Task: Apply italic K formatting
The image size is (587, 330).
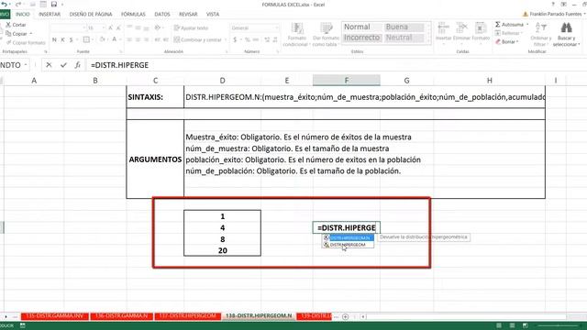Action: pyautogui.click(x=62, y=39)
